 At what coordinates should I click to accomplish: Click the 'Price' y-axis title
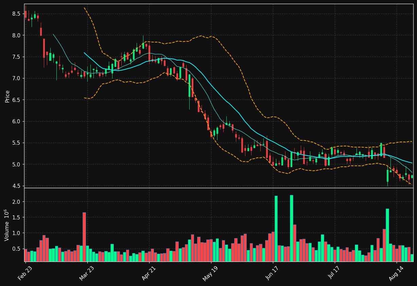click(x=7, y=96)
